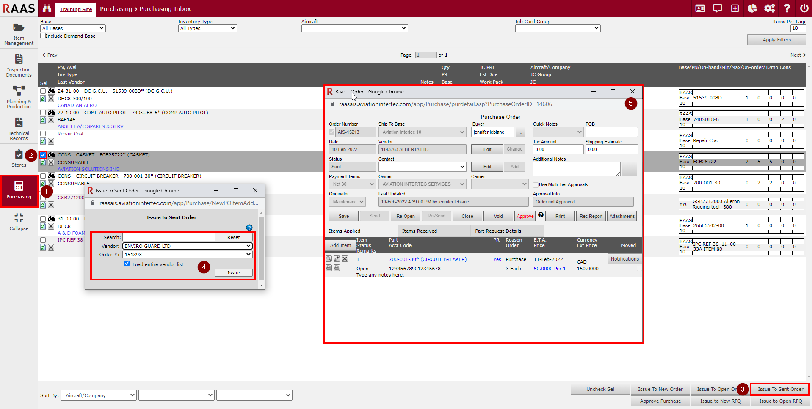Viewport: 812px width, 409px height.
Task: Open the Inventory Type dropdown
Action: 207,28
